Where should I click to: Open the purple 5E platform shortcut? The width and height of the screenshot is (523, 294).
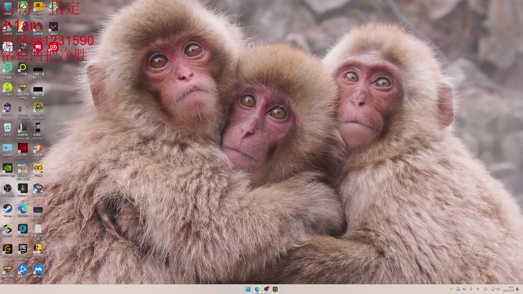(7, 108)
